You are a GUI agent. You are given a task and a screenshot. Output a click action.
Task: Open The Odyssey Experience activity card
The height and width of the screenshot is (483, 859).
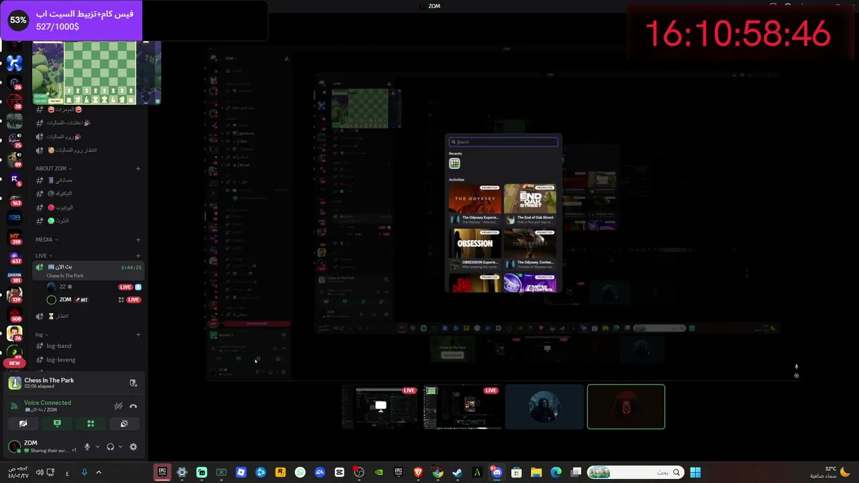pyautogui.click(x=474, y=204)
